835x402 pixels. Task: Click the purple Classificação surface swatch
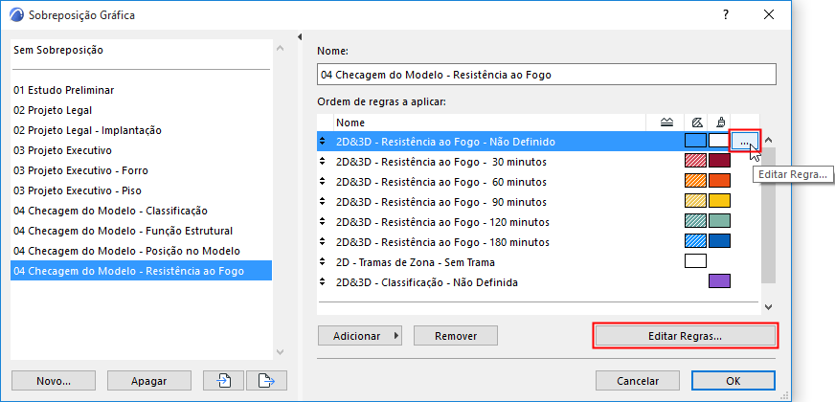[719, 281]
